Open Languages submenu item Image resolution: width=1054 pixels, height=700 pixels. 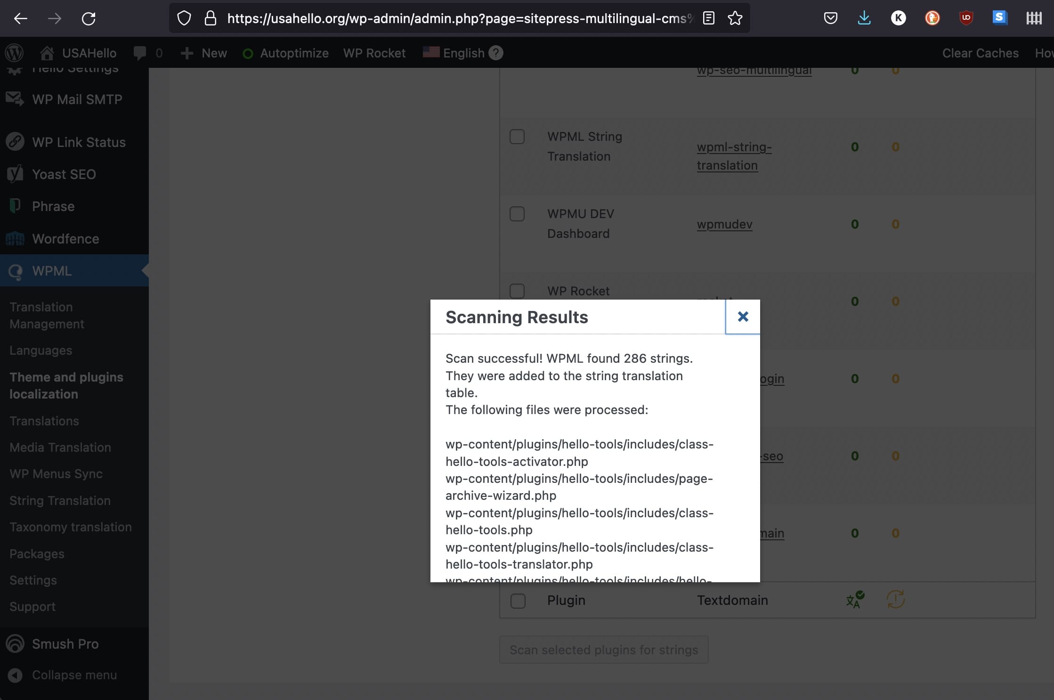[x=41, y=350]
